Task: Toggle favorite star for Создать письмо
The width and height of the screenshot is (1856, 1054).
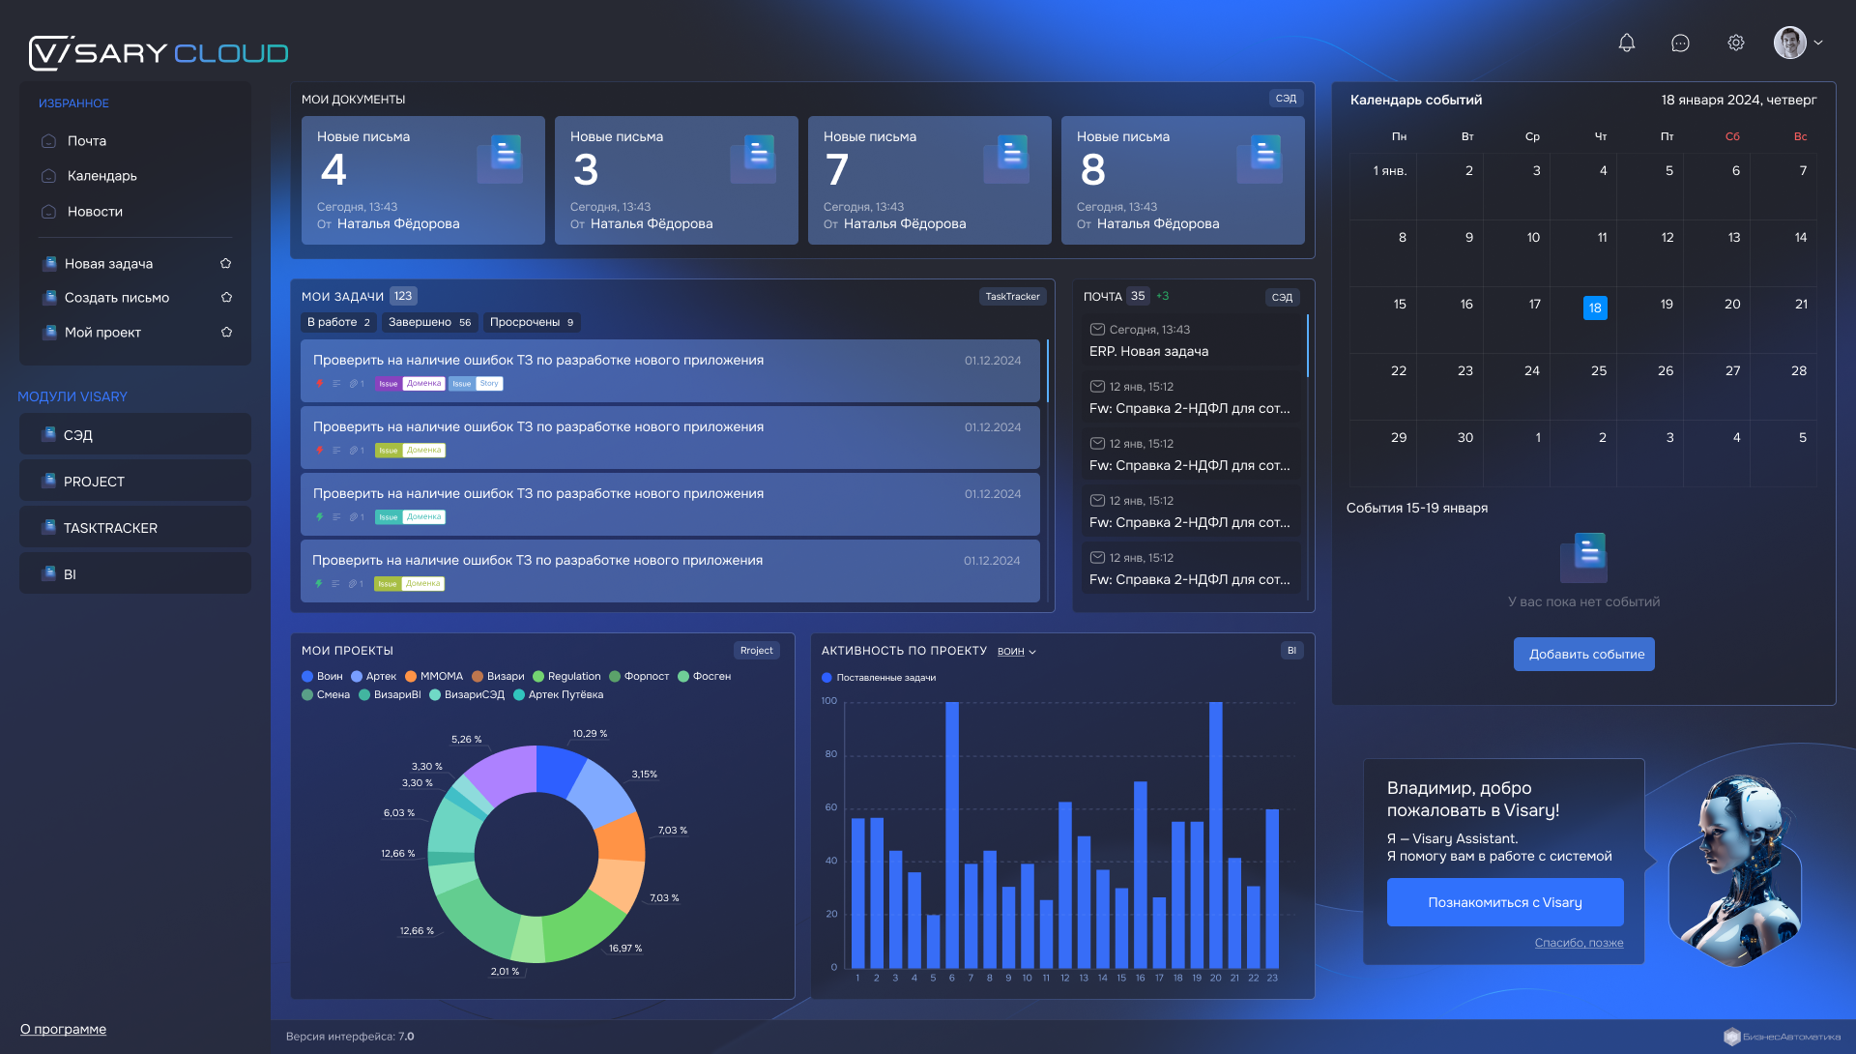Action: click(225, 298)
